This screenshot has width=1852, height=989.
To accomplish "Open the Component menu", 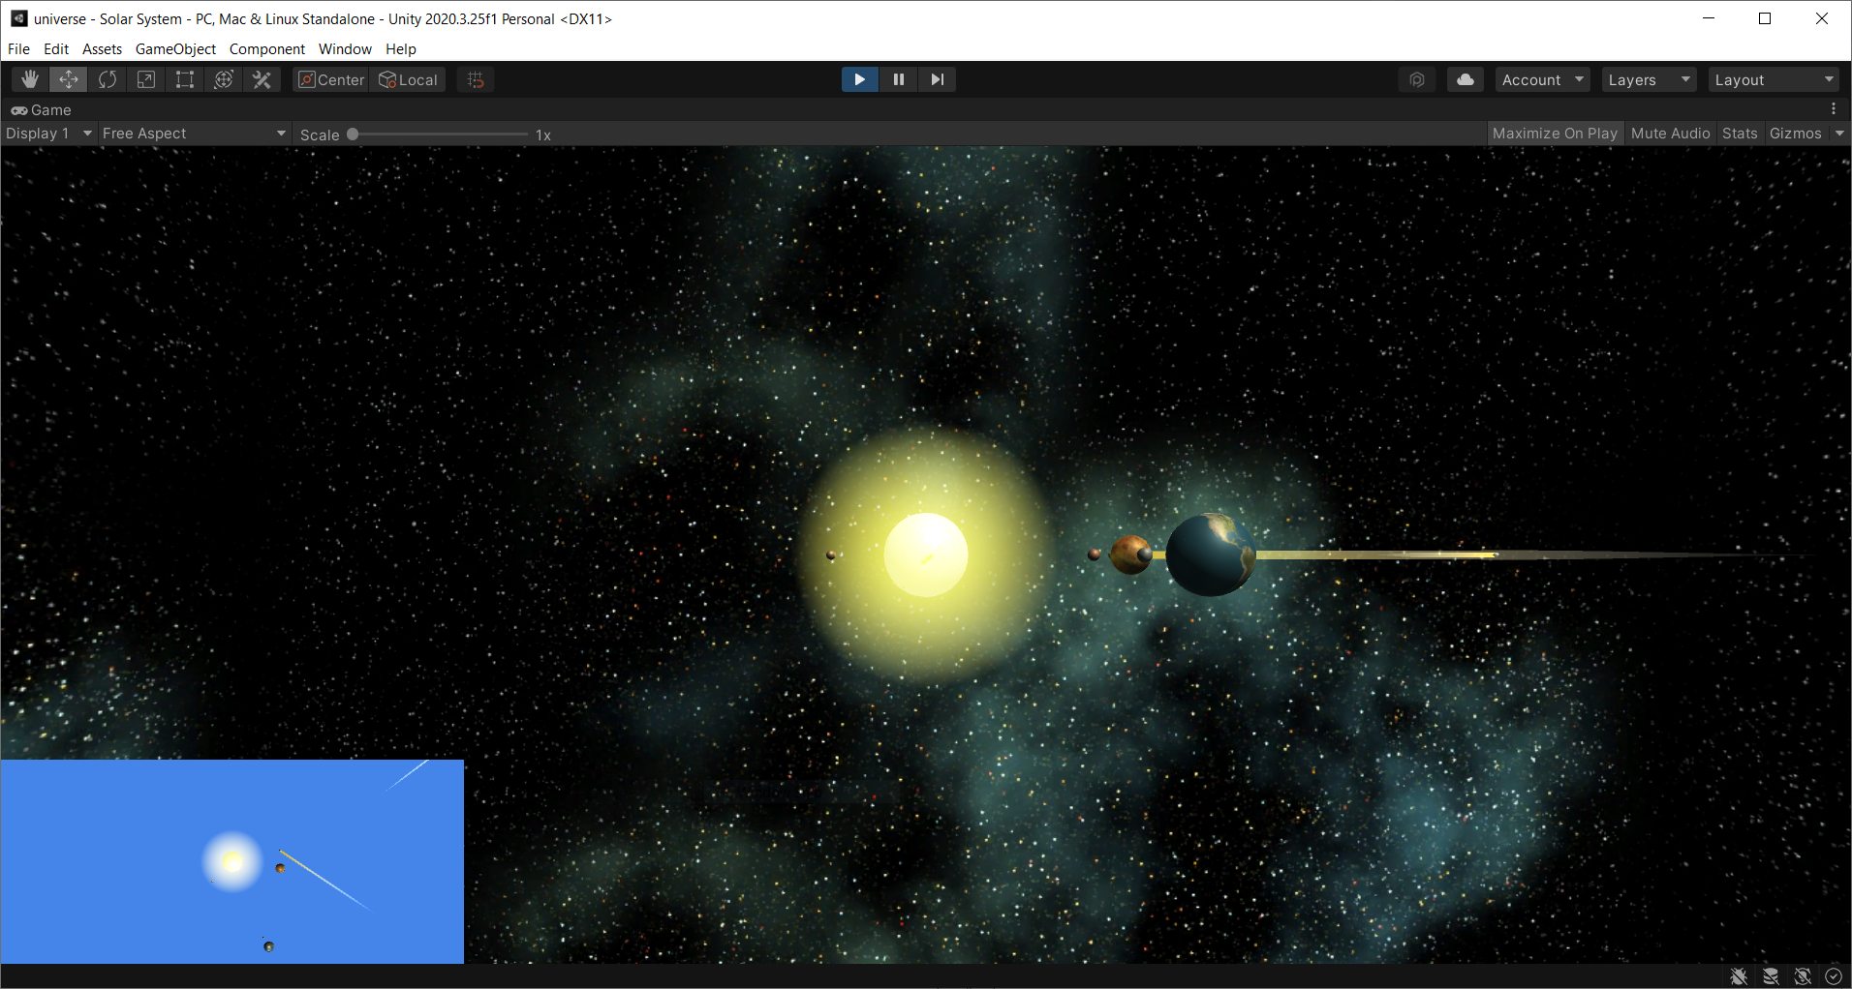I will pyautogui.click(x=267, y=48).
